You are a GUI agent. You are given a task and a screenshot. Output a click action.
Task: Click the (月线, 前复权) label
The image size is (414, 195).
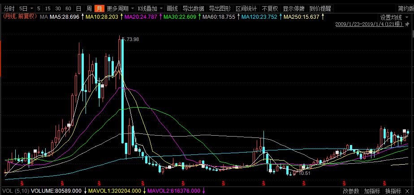(x=20, y=17)
